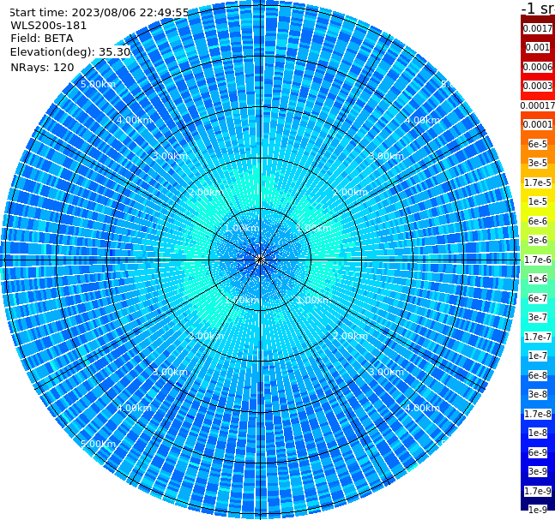The image size is (555, 520).
Task: Click the sr-1 units title above colorbar
Action: (x=538, y=9)
